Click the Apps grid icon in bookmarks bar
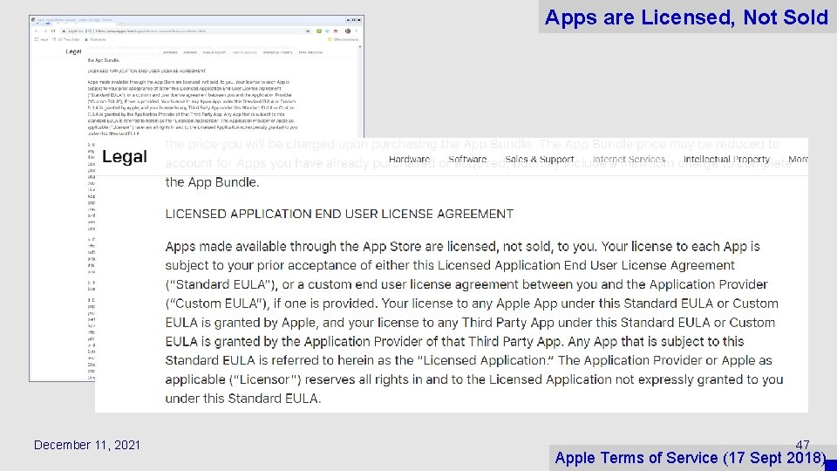 pyautogui.click(x=37, y=39)
